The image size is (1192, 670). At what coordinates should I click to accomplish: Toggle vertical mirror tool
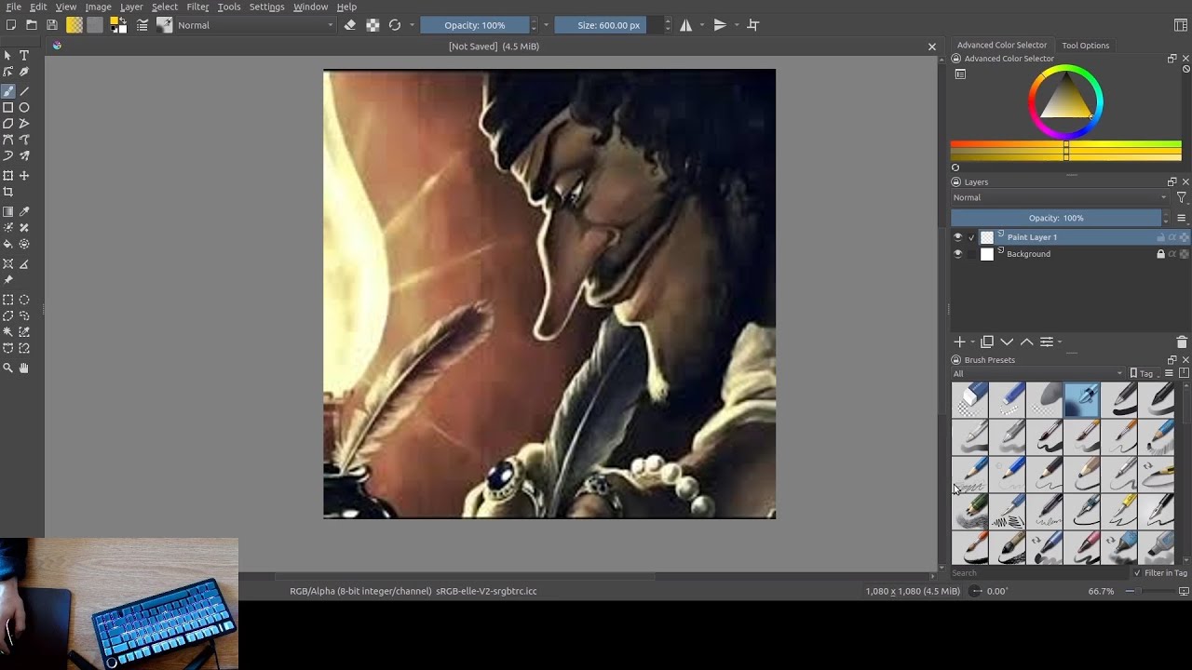tap(720, 25)
